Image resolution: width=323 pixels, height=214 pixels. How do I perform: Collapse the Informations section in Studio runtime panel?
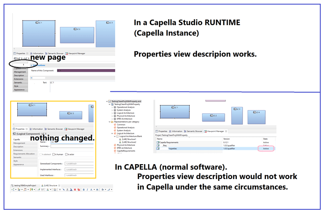click(x=31, y=65)
